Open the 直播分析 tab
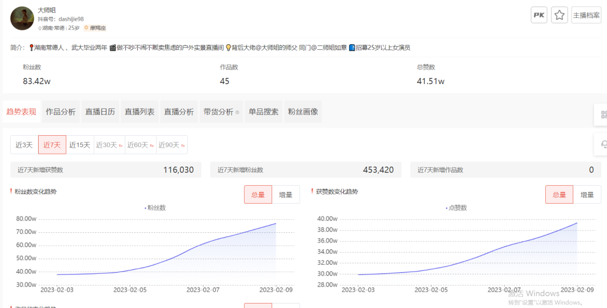The image size is (607, 308). tap(179, 112)
